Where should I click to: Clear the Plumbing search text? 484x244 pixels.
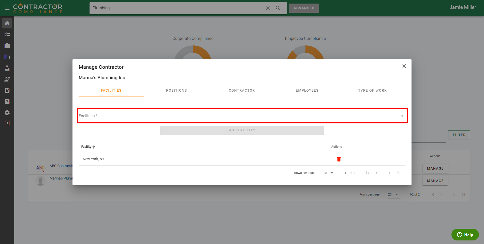pos(268,8)
